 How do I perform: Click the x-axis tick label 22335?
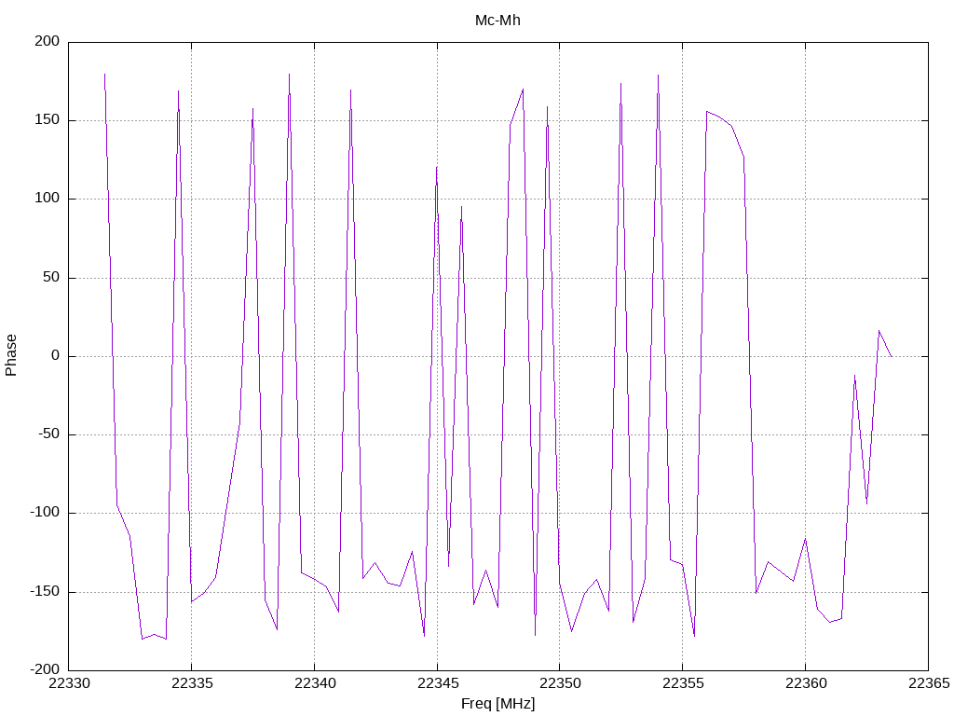click(192, 683)
